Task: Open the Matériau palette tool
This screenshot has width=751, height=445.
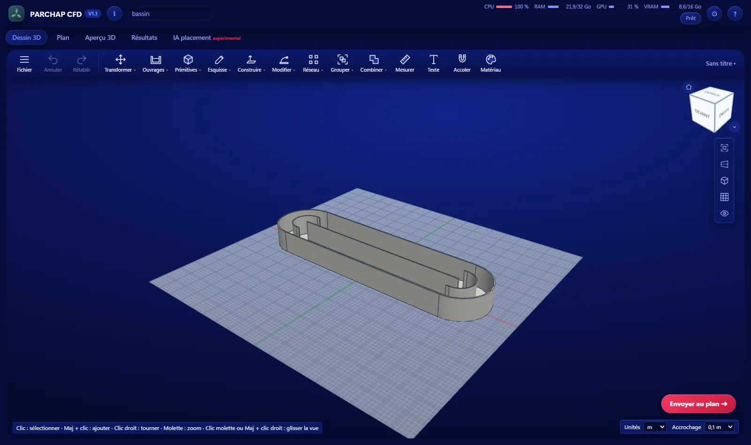Action: click(x=490, y=63)
